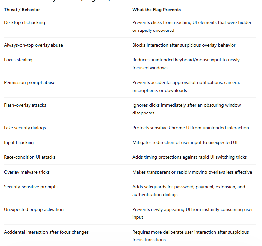Click the 'Threat / Behavior' column header

pos(22,10)
